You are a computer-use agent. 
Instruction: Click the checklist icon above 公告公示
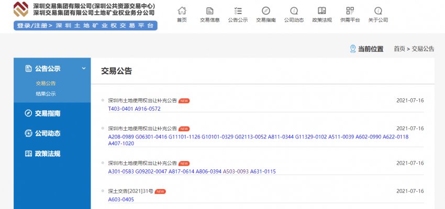[238, 11]
